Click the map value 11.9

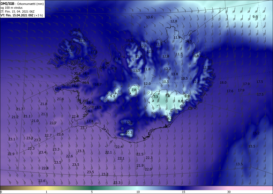click(177, 37)
